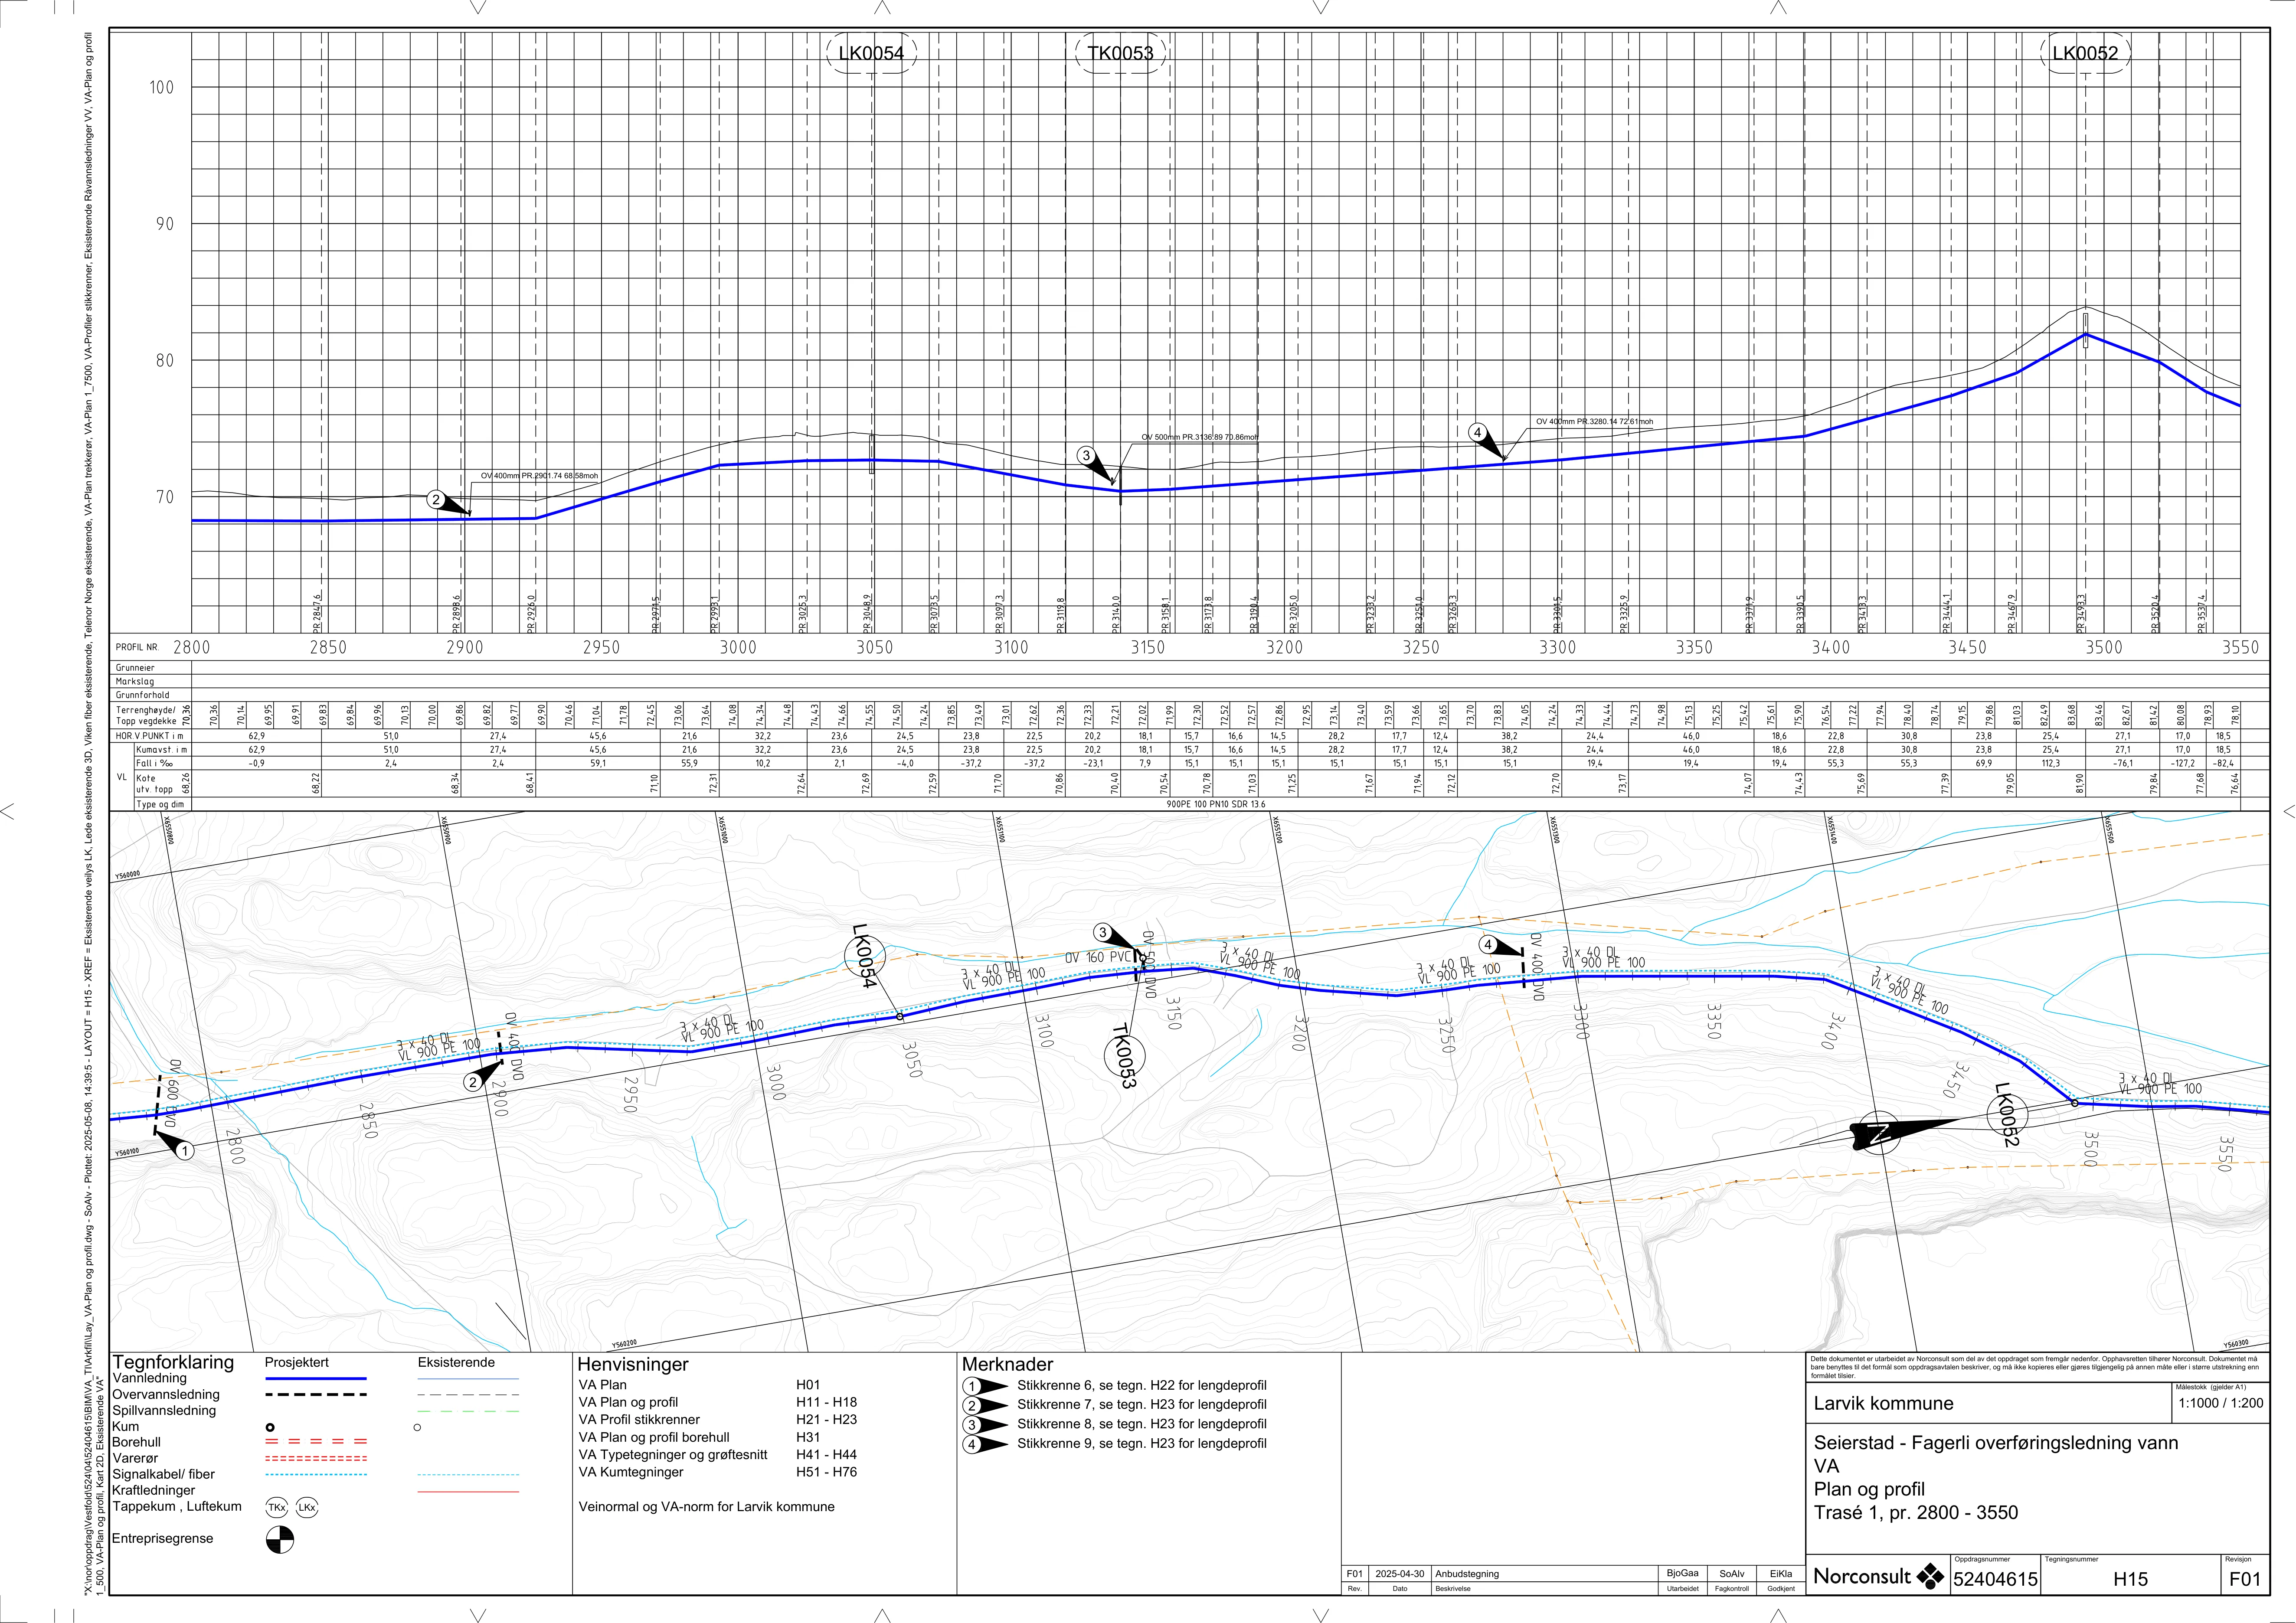Click the 'Anbudstegning' revision description

1467,1574
